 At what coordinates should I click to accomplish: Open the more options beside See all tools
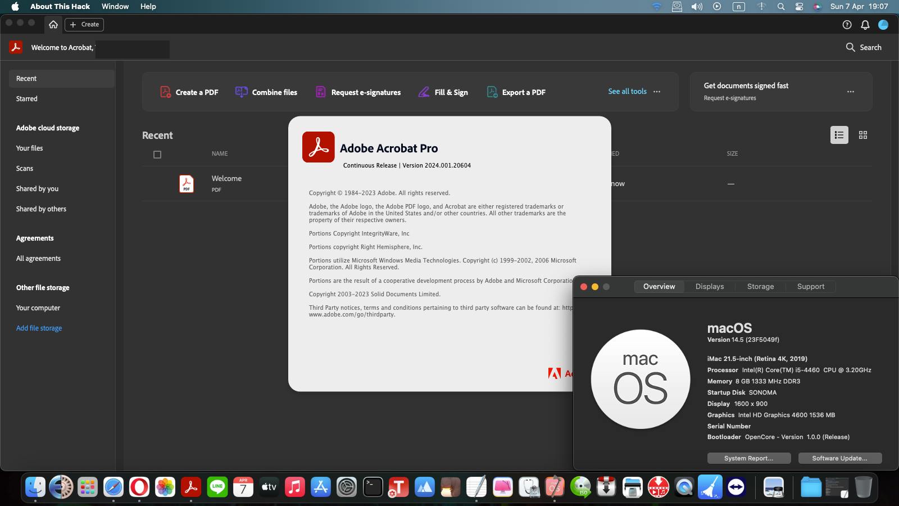point(657,92)
